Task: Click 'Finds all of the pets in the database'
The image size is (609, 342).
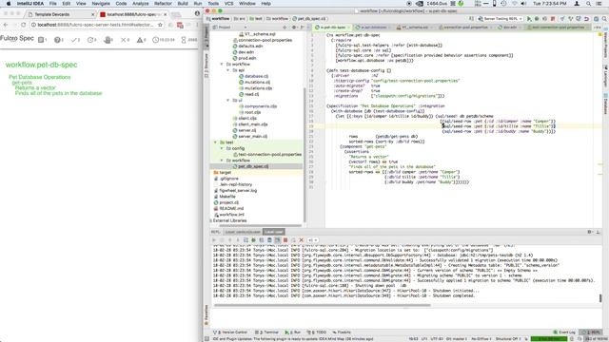Action: [58, 93]
